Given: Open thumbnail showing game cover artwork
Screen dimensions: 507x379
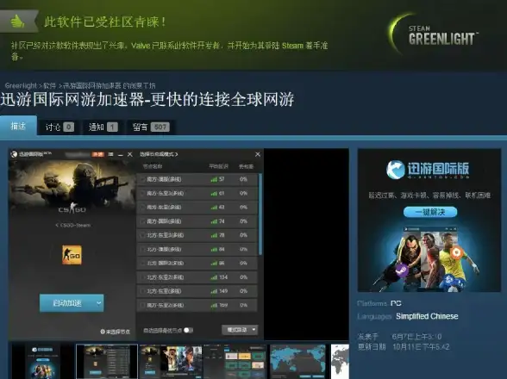Looking at the screenshot, I should coord(171,362).
